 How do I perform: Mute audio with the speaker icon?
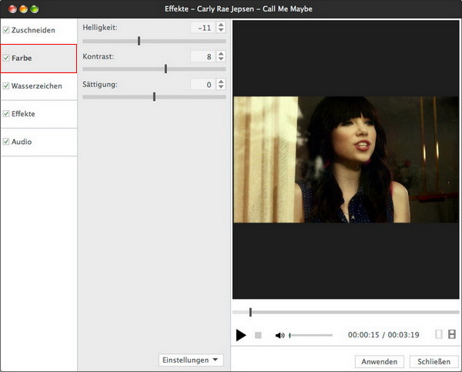[x=280, y=335]
